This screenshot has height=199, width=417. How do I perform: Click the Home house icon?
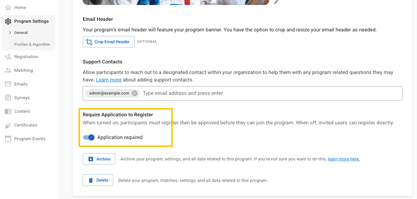pyautogui.click(x=8, y=7)
